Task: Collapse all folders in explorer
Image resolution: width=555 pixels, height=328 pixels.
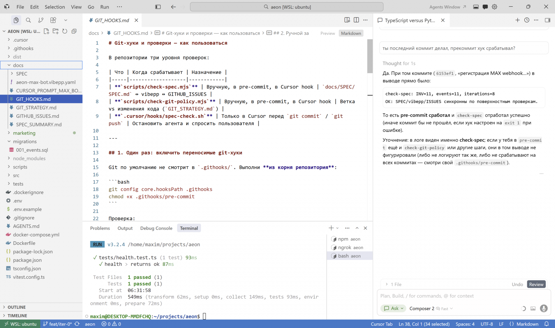Action: (x=74, y=31)
